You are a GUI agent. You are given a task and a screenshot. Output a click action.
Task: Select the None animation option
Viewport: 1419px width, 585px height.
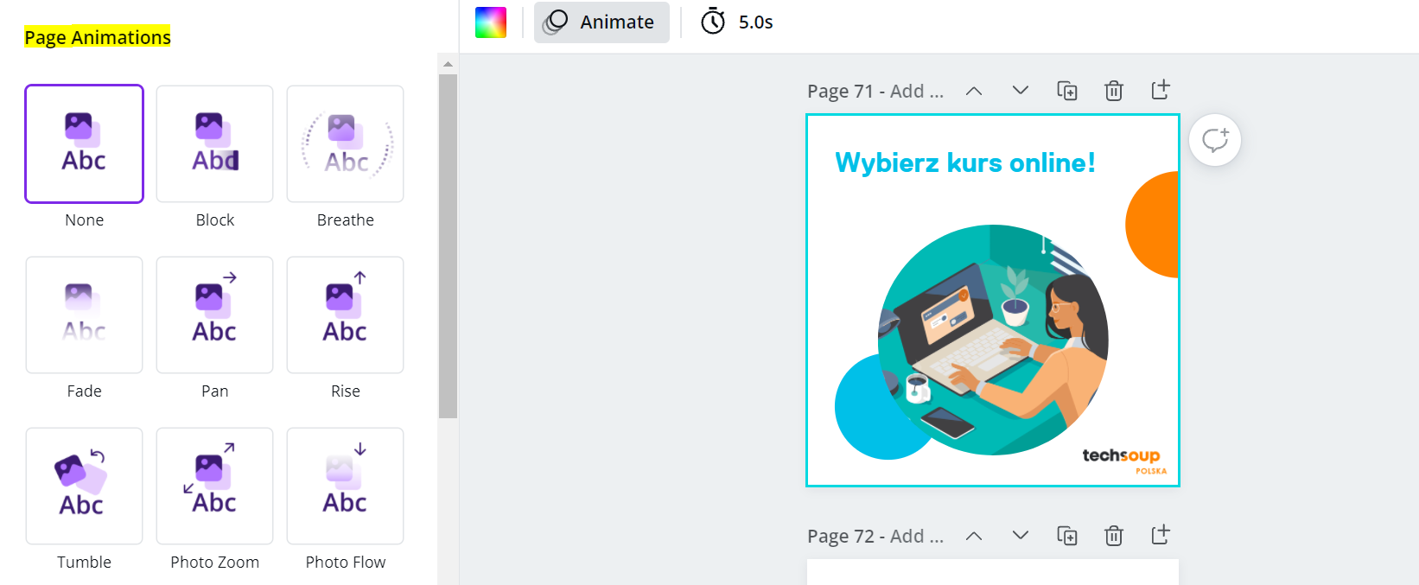pyautogui.click(x=84, y=143)
